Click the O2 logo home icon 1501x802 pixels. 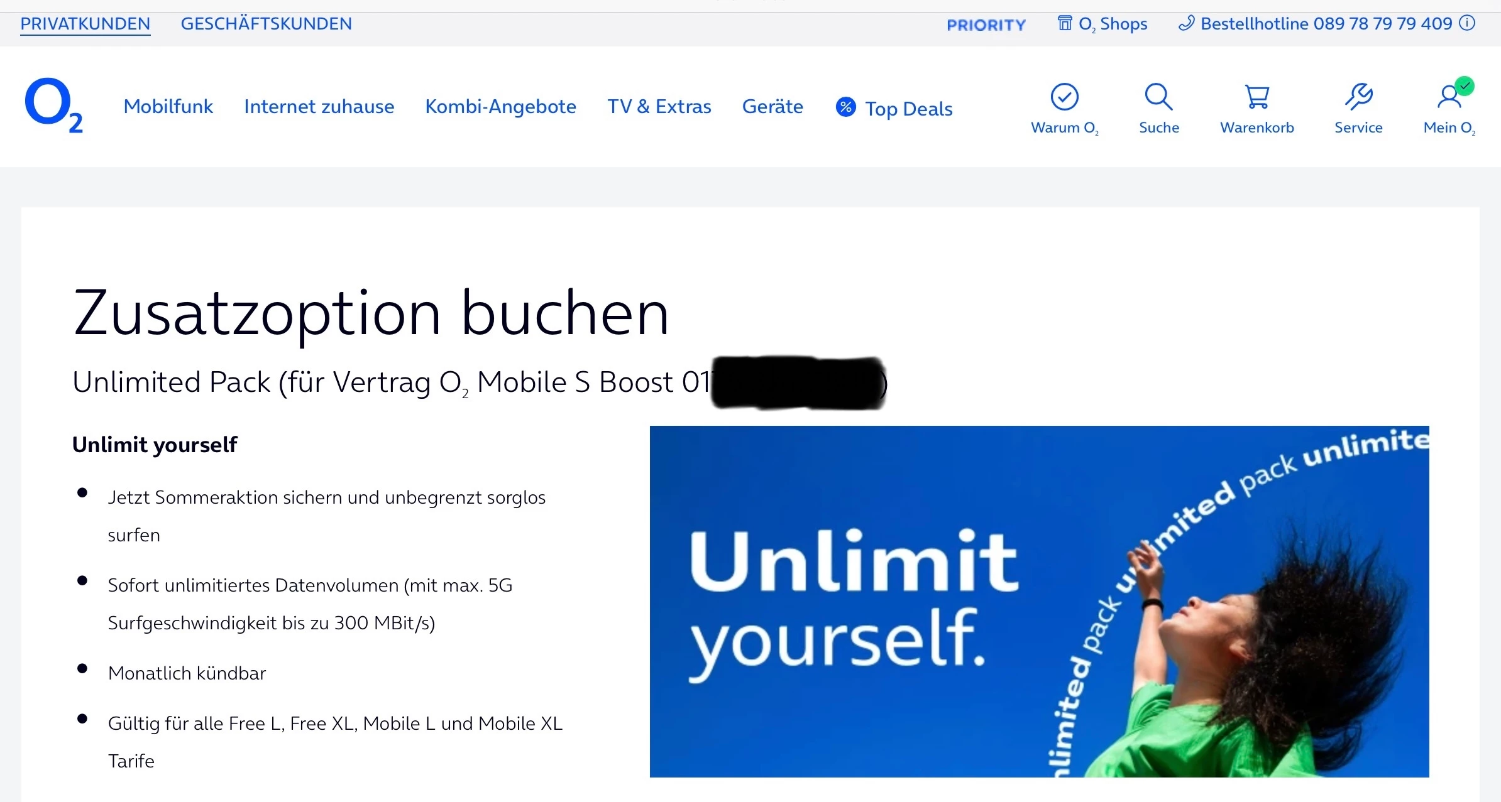[x=53, y=106]
